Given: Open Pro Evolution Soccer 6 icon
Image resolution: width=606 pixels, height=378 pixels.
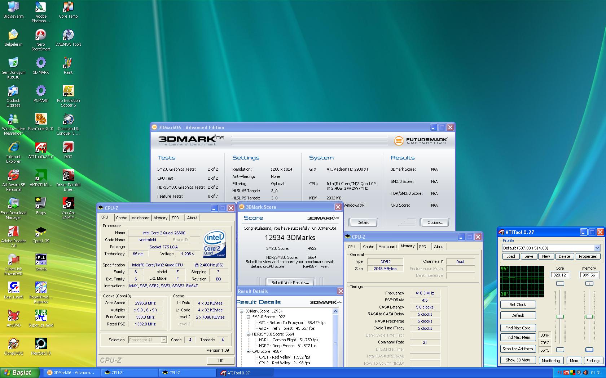Looking at the screenshot, I should 68,96.
